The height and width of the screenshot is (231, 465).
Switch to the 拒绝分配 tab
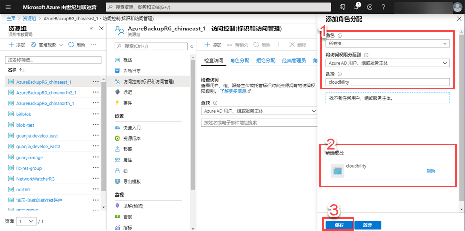[x=265, y=60]
